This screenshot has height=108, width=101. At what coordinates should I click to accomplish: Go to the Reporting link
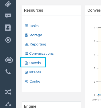pyautogui.click(x=38, y=44)
